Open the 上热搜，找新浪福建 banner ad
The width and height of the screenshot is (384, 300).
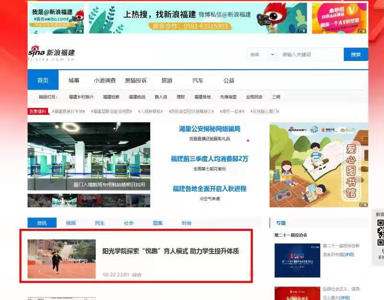[198, 18]
